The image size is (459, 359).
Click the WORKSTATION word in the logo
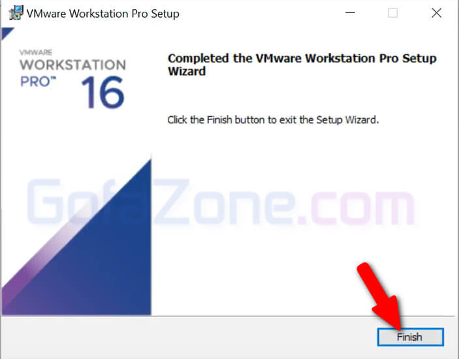click(x=72, y=65)
